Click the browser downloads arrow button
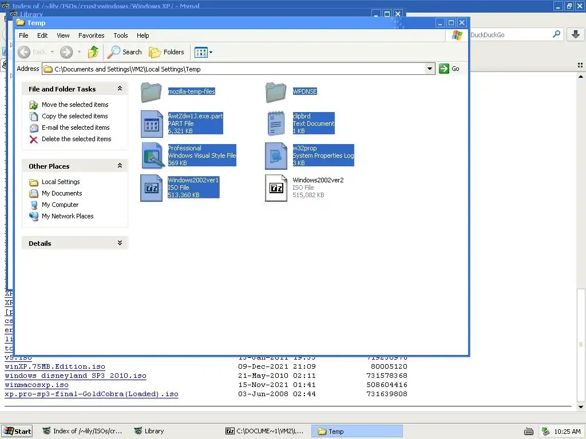Viewport: 586px width, 439px height. click(576, 35)
